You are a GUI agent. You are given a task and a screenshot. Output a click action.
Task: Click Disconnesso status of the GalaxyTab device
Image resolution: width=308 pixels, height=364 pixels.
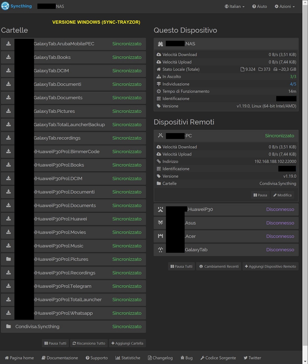coord(280,250)
